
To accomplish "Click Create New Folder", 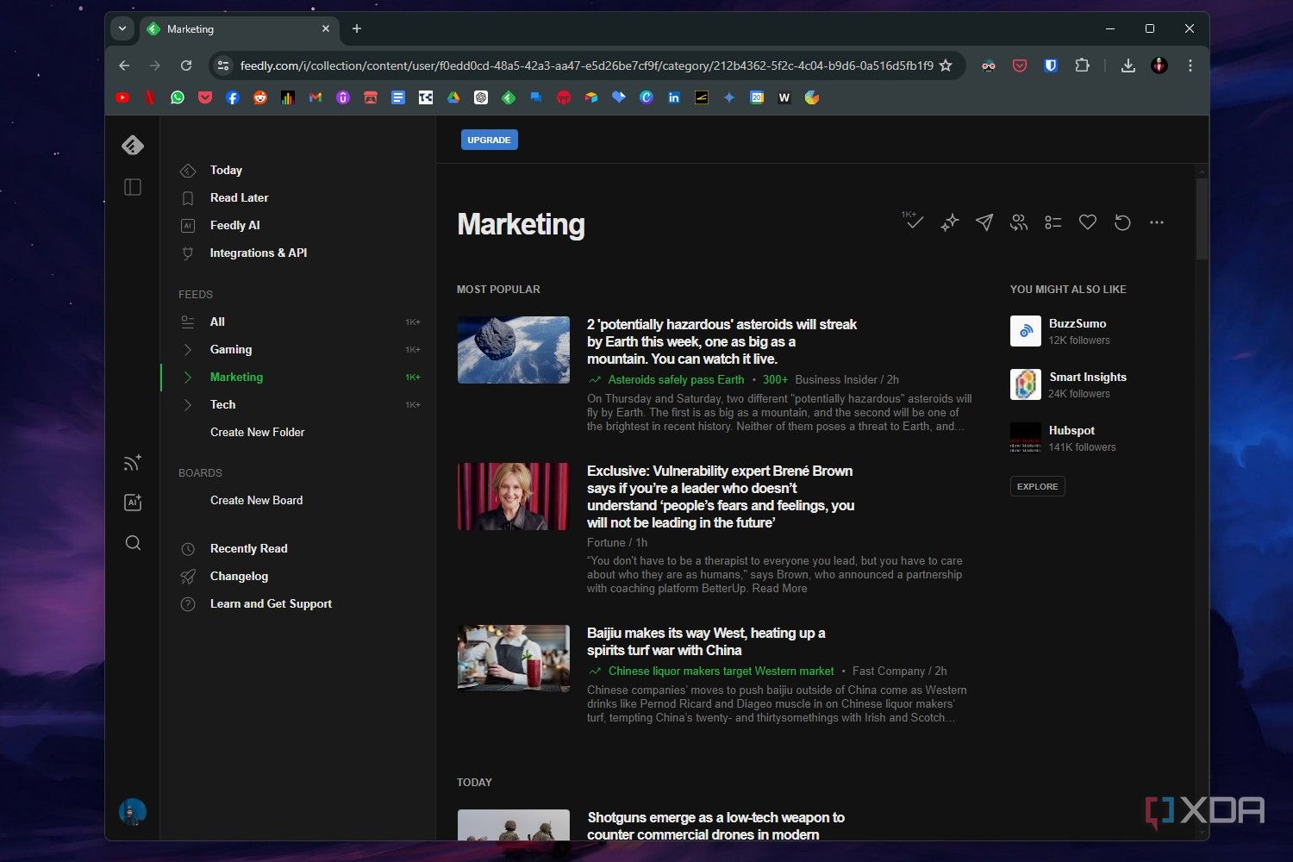I will pyautogui.click(x=257, y=432).
